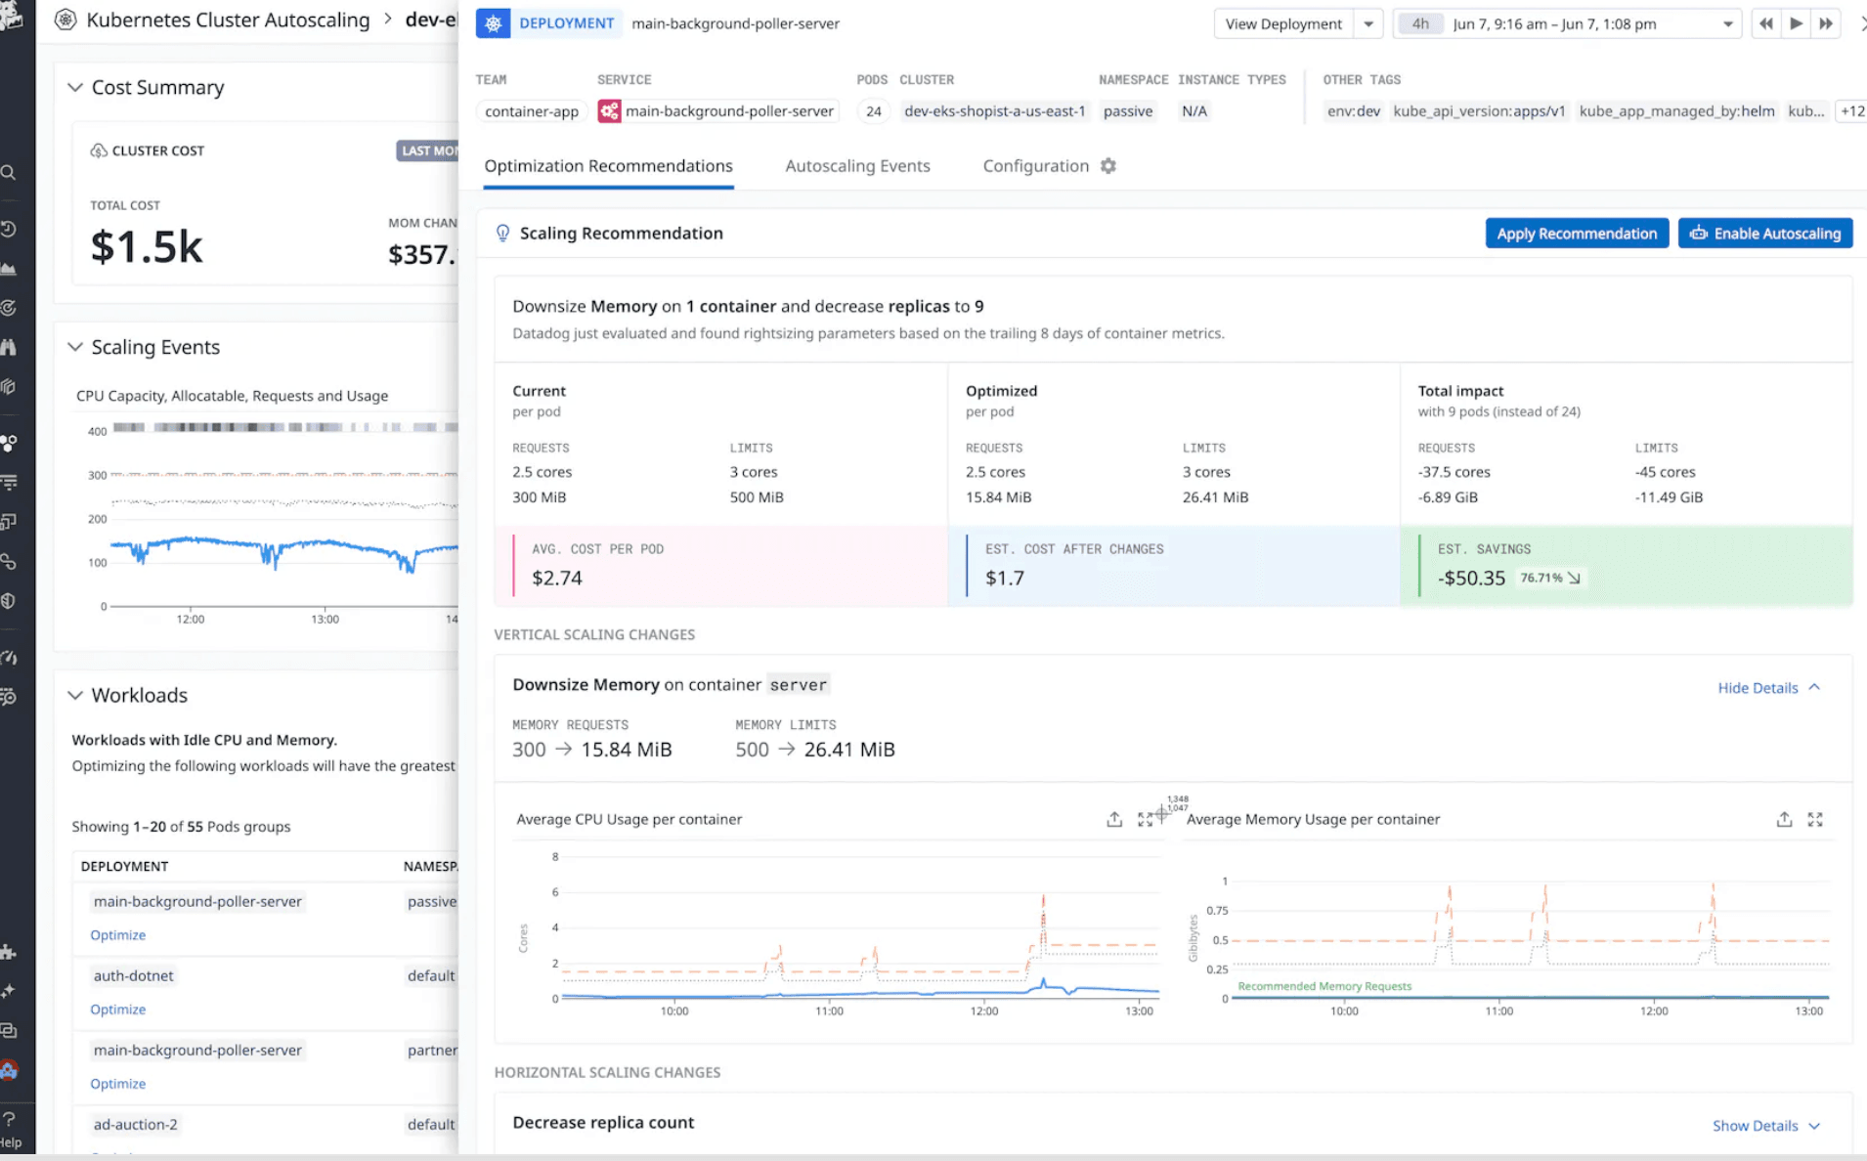Show Details for Decrease replica count
The image size is (1867, 1161).
1766,1126
